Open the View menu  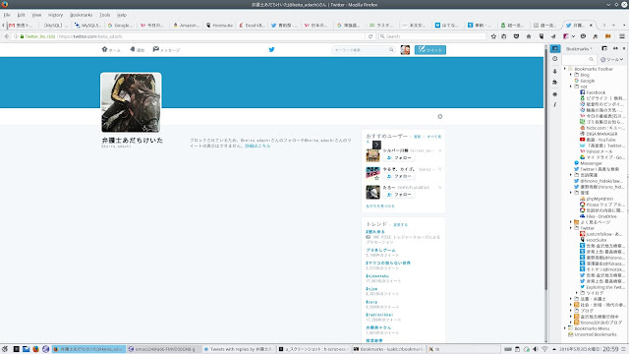[x=36, y=15]
